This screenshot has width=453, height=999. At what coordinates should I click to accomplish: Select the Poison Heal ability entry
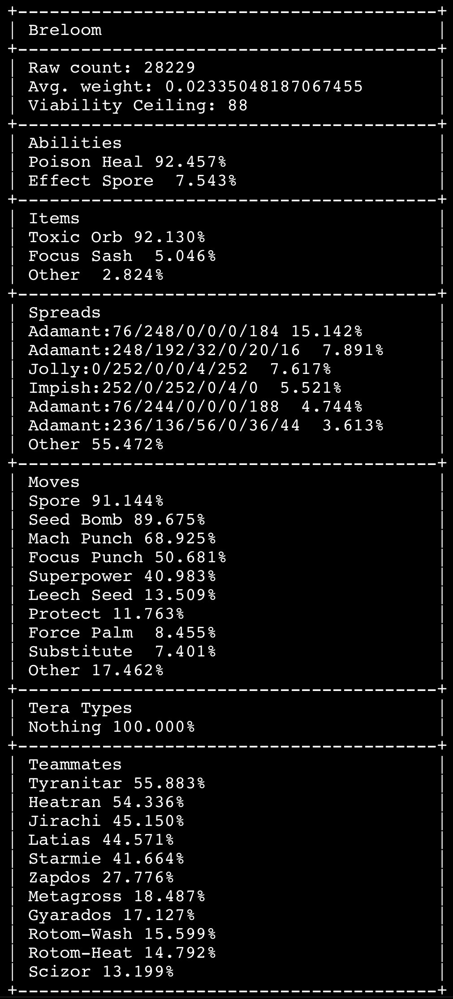pos(127,162)
